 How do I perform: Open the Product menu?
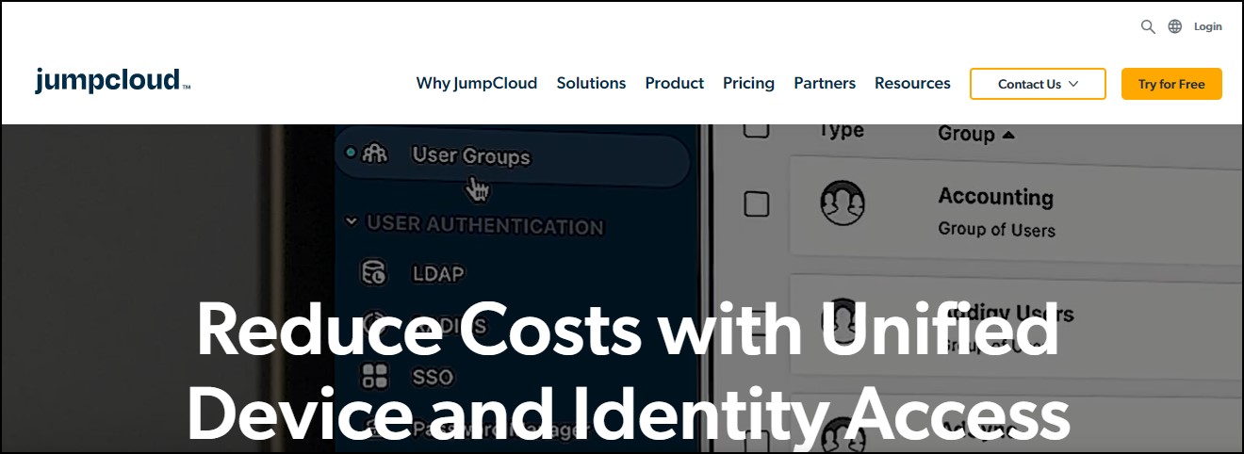(674, 83)
